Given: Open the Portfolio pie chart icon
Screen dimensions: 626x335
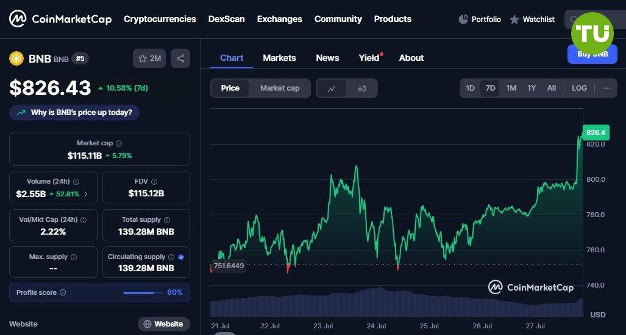Looking at the screenshot, I should click(463, 19).
